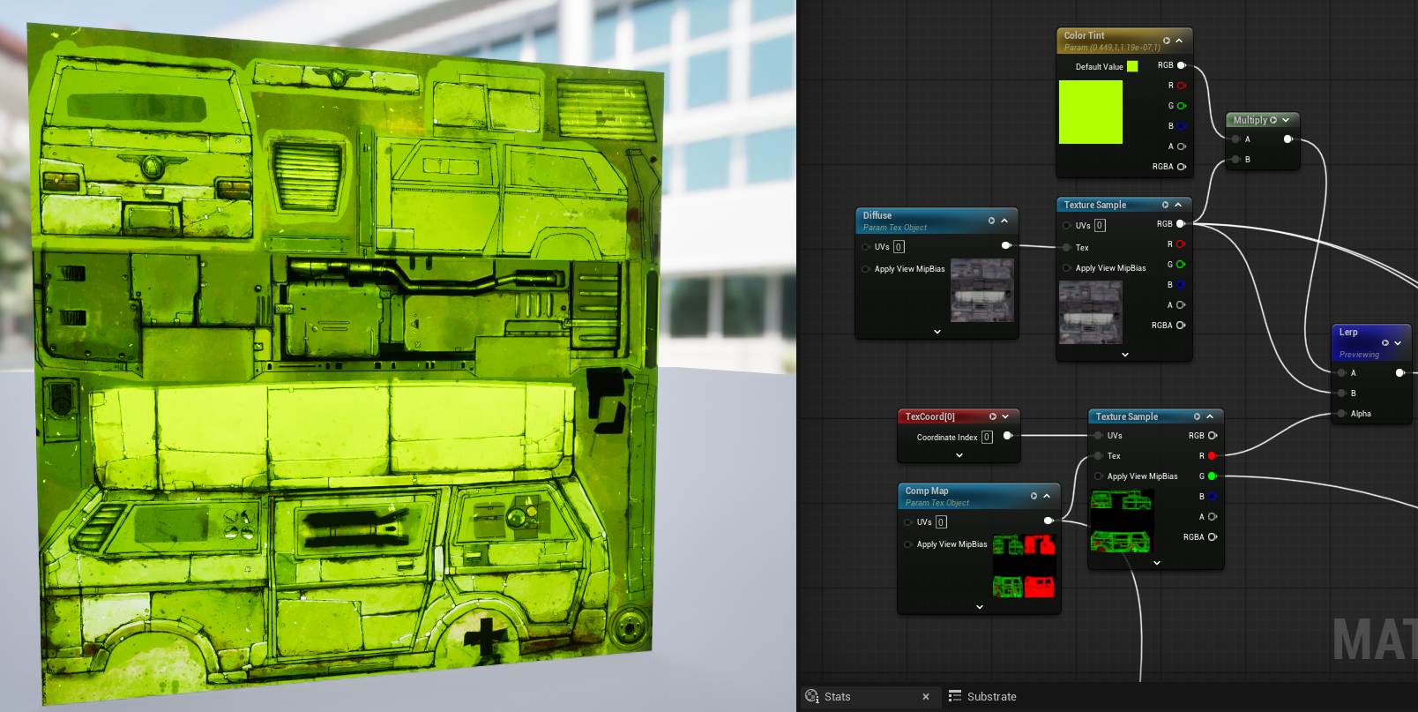Image resolution: width=1418 pixels, height=712 pixels.
Task: Toggle preview circle on Lerp node header
Action: (x=1385, y=343)
